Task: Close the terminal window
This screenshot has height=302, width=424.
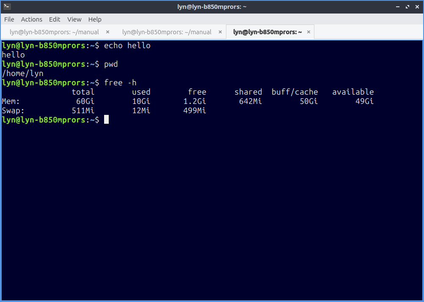Action: (416, 7)
